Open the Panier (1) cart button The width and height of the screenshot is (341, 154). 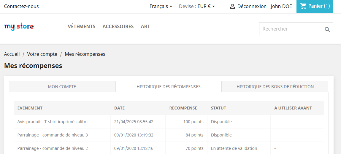click(x=315, y=6)
